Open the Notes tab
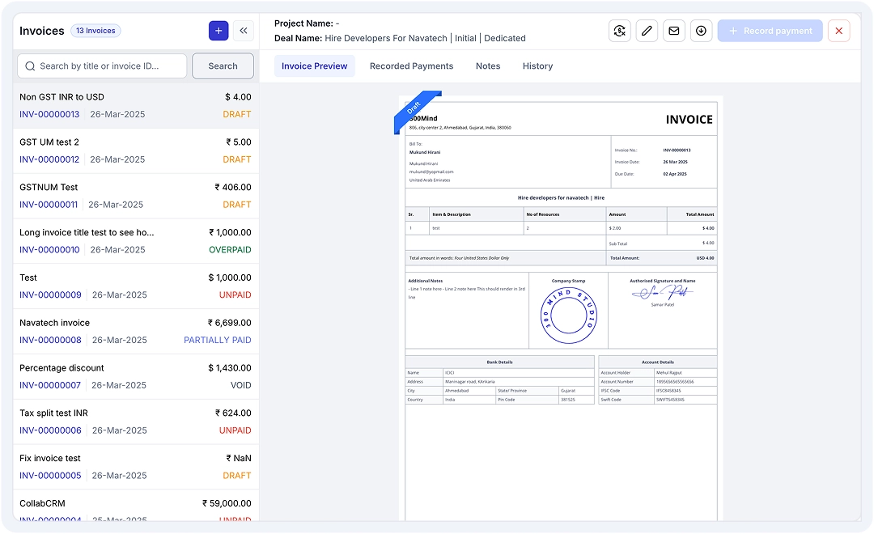 488,66
